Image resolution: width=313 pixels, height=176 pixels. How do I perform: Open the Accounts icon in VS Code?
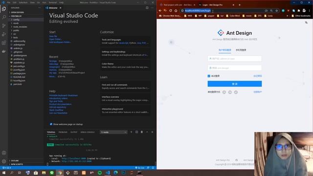point(4,153)
